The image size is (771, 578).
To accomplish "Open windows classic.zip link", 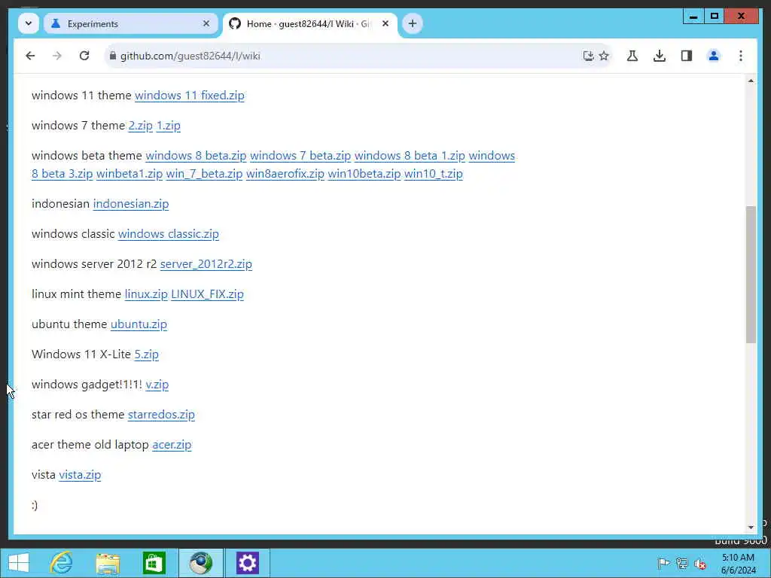I will coord(168,234).
